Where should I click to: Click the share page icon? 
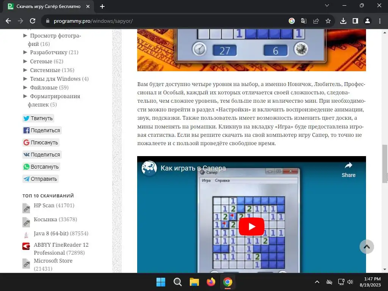click(316, 21)
